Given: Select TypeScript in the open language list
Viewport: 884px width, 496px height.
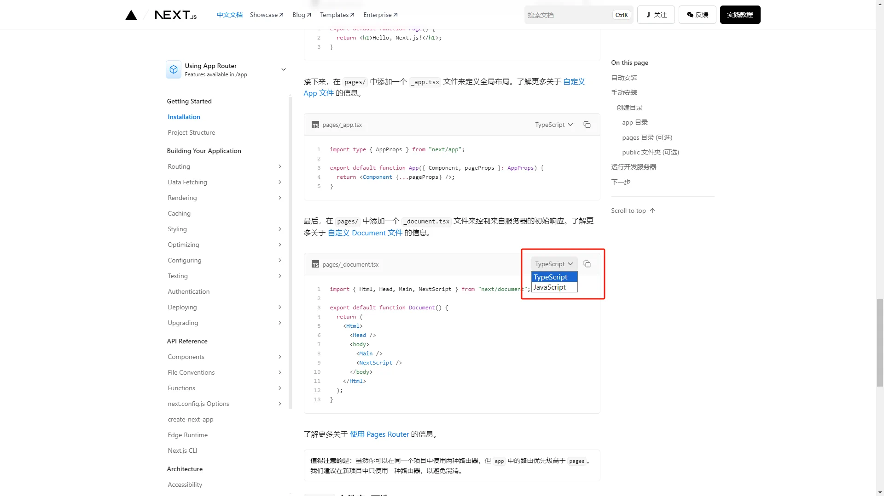Looking at the screenshot, I should tap(554, 277).
